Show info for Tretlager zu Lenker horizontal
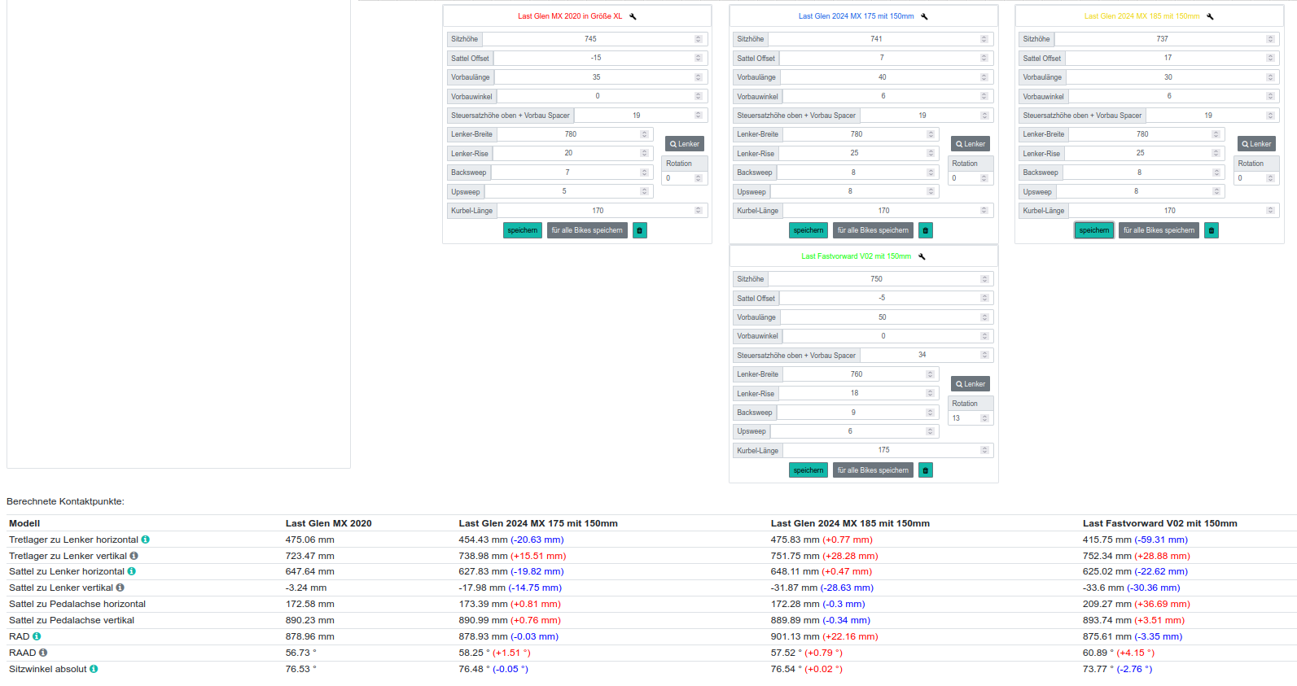Viewport: 1297px width, 686px height. [146, 540]
